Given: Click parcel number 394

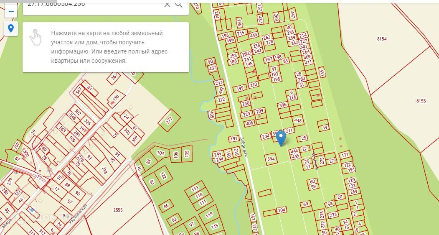Looking at the screenshot, I should 271,159.
